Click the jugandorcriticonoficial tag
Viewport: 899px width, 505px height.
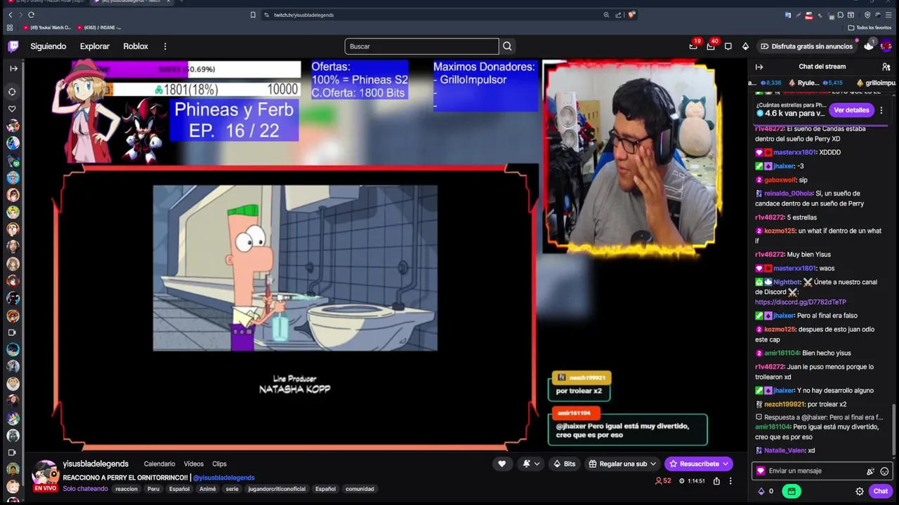[x=277, y=489]
